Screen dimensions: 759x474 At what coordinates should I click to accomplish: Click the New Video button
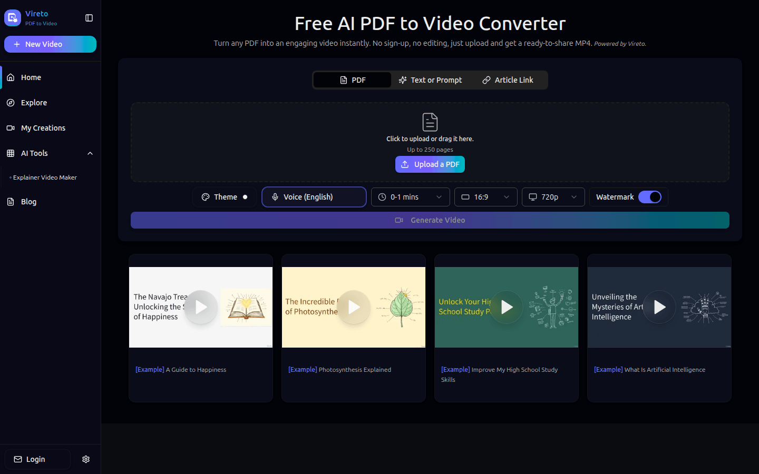50,44
